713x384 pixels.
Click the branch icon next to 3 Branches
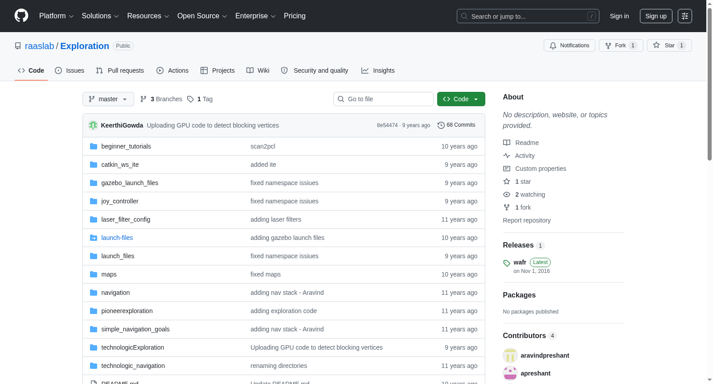[x=143, y=99]
